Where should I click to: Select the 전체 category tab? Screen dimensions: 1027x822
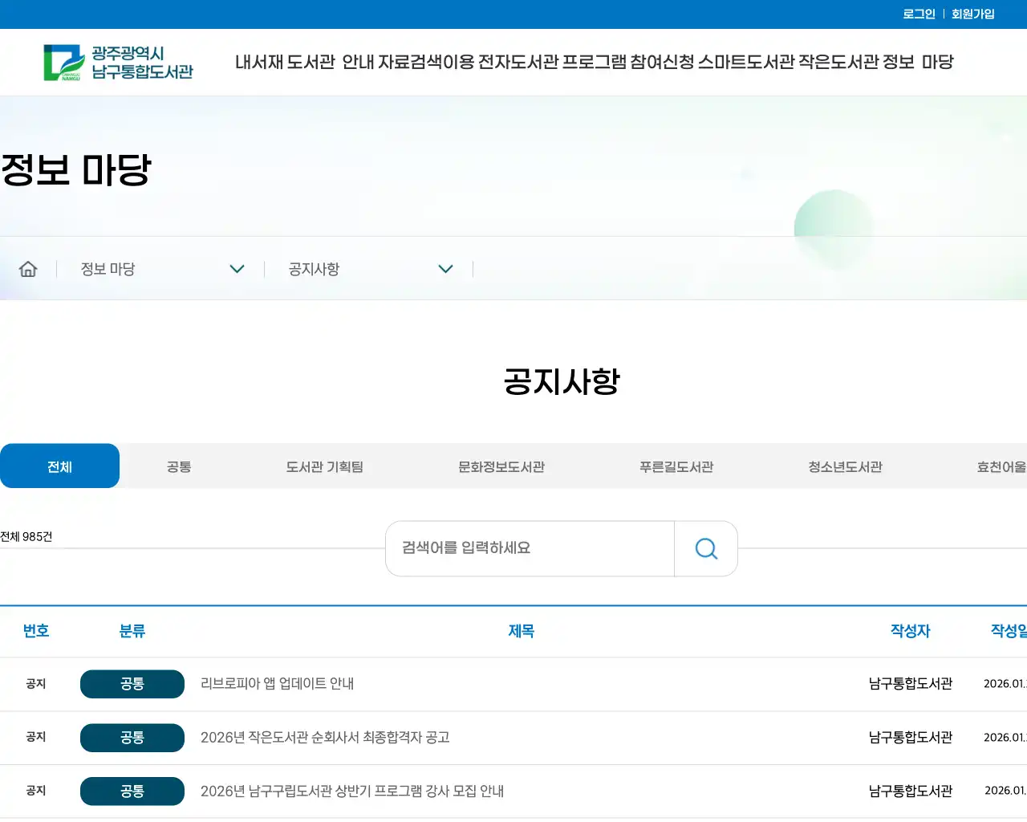click(59, 466)
